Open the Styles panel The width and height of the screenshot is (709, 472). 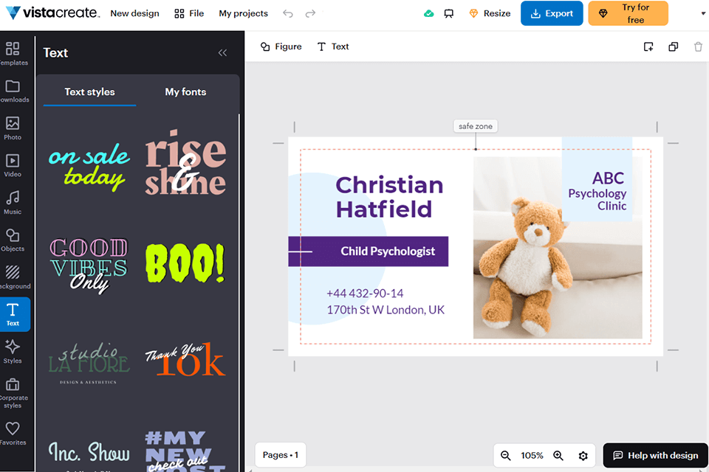(13, 351)
